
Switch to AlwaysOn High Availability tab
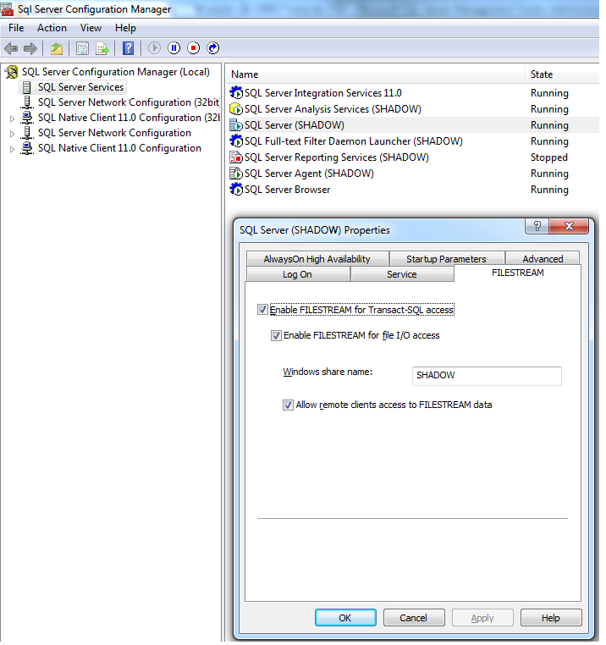(317, 259)
